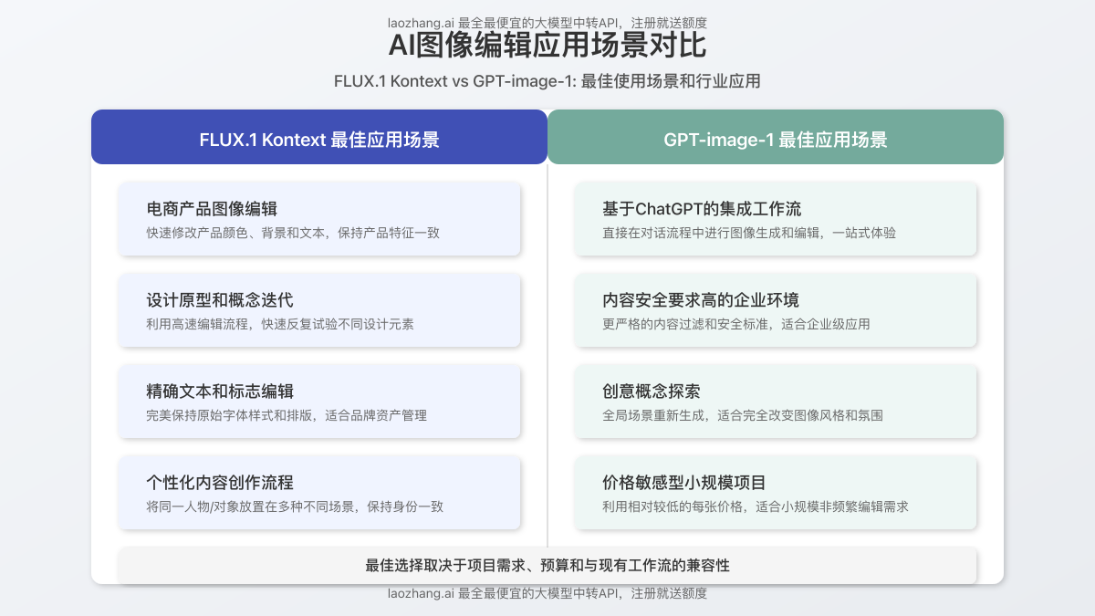
Task: Click description '利用相对较低的每张价格，适合小规模非频繁编辑需求'
Action: click(756, 506)
